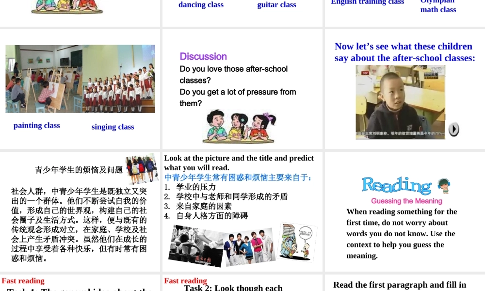This screenshot has width=485, height=291.
Task: Click the paragraph beginning '社会人群'
Action: coord(79,225)
